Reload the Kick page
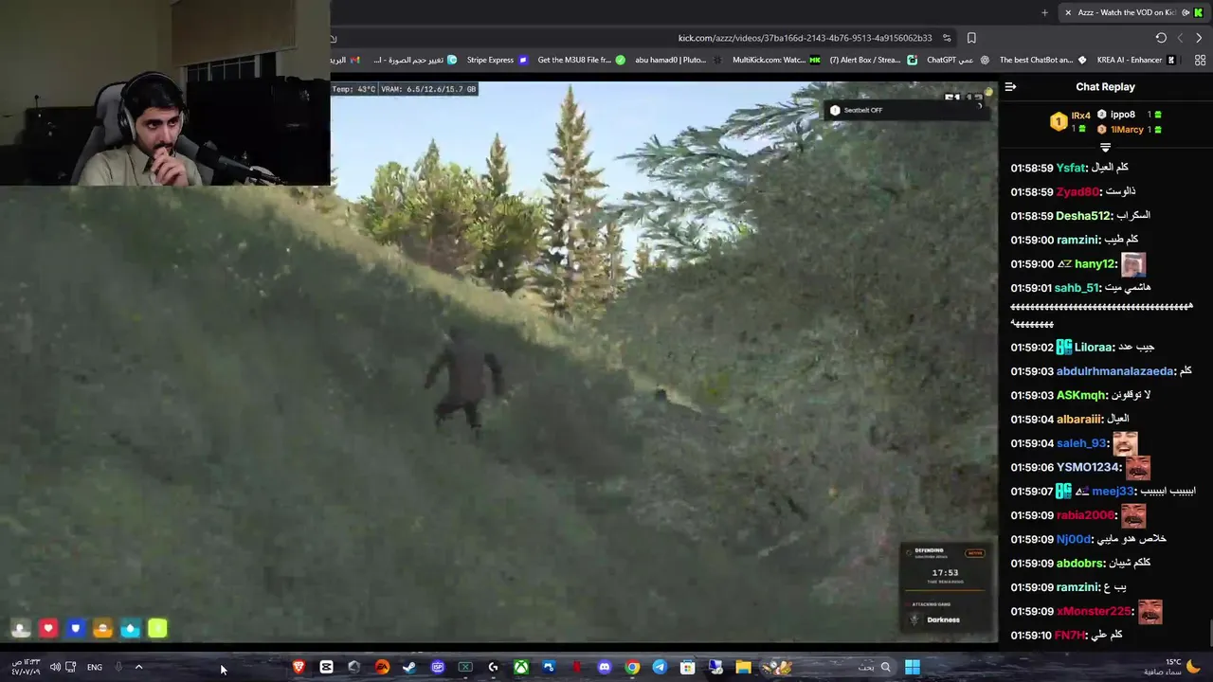 point(1161,38)
